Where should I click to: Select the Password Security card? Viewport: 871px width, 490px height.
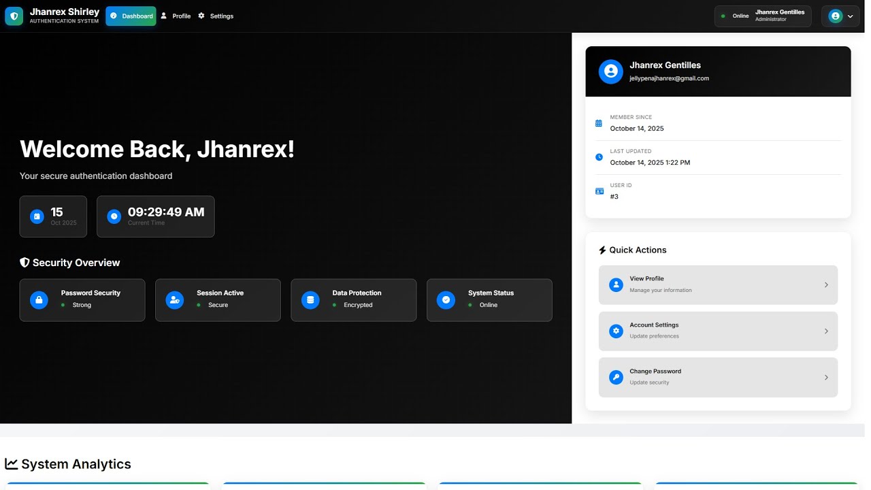tap(82, 300)
